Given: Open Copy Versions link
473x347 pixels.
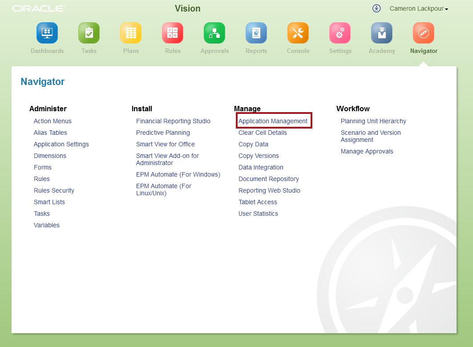Looking at the screenshot, I should point(259,156).
